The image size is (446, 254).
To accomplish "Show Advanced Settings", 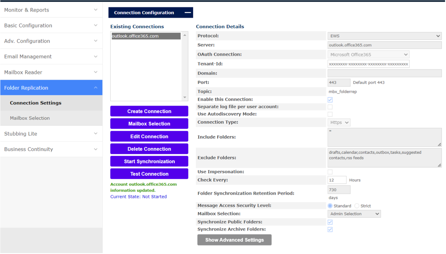I will 234,240.
